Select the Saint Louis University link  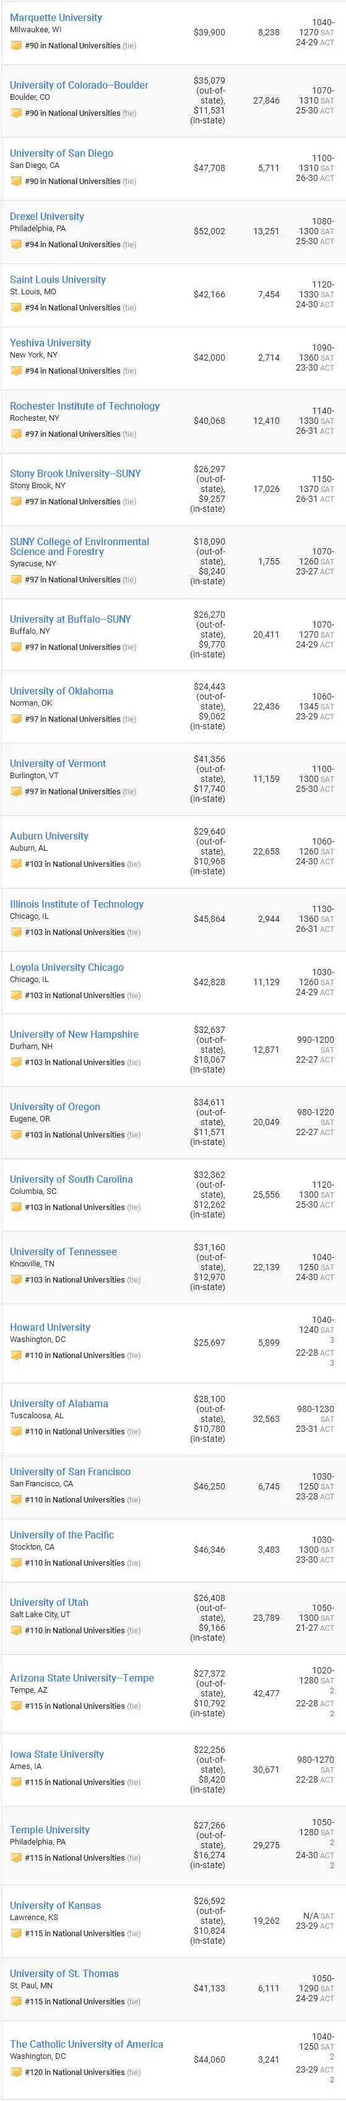pos(58,280)
